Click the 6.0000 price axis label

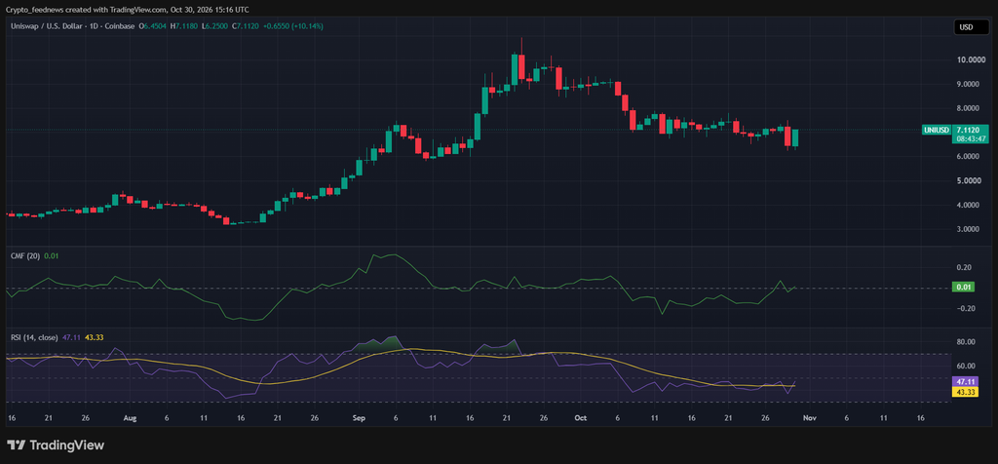(967, 157)
